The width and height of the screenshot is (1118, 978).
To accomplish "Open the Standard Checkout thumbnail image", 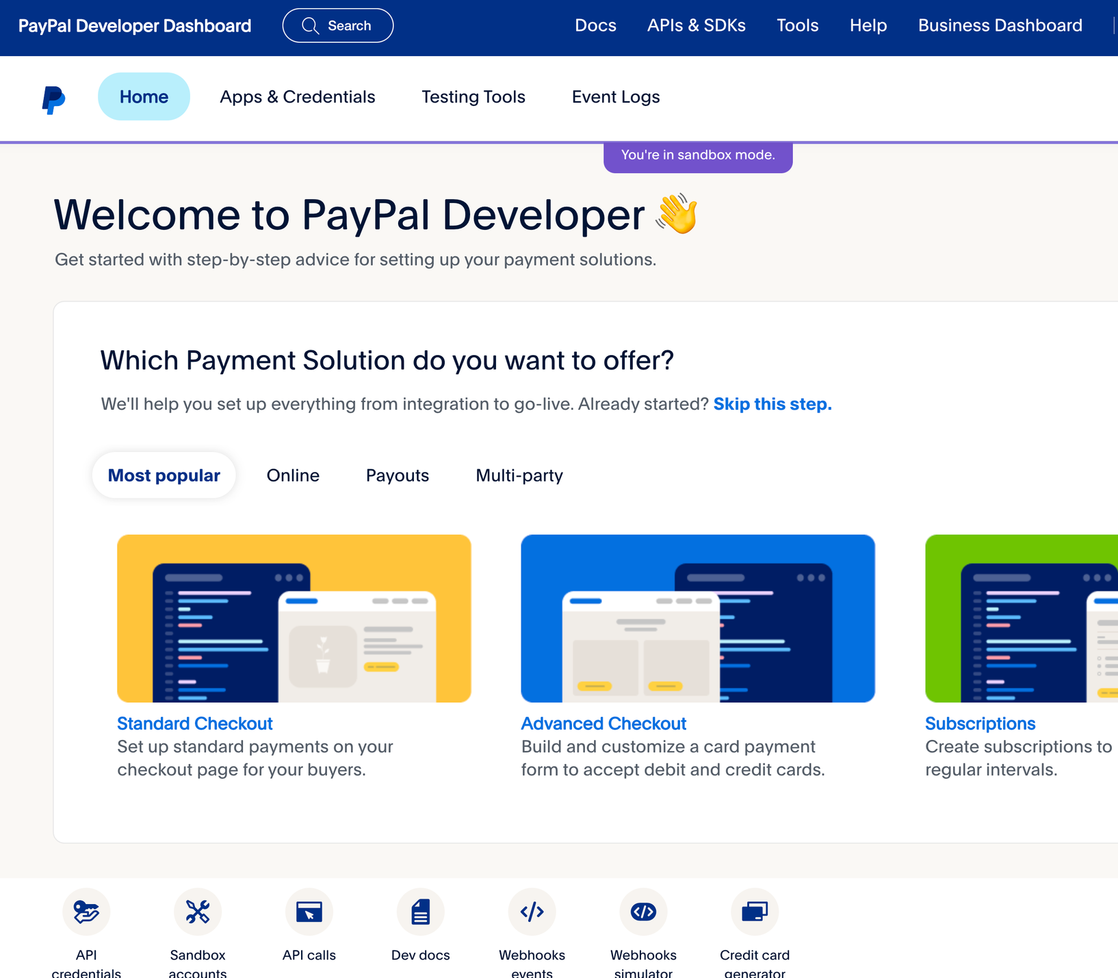I will click(x=294, y=618).
